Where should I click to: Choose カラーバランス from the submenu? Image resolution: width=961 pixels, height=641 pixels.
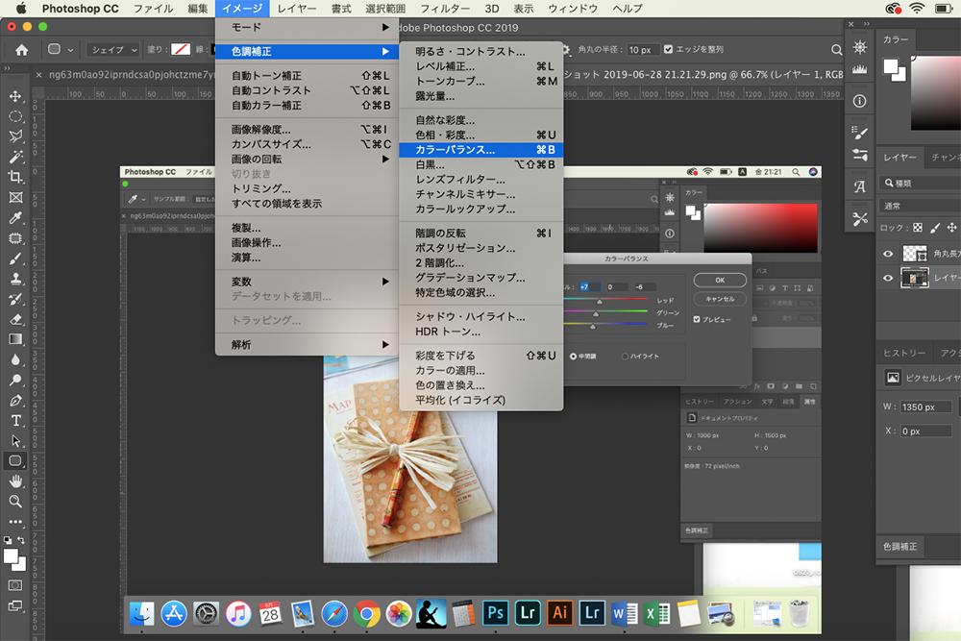click(x=481, y=150)
